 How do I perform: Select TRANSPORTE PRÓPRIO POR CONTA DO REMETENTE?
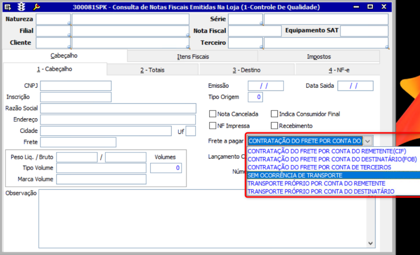pyautogui.click(x=316, y=183)
